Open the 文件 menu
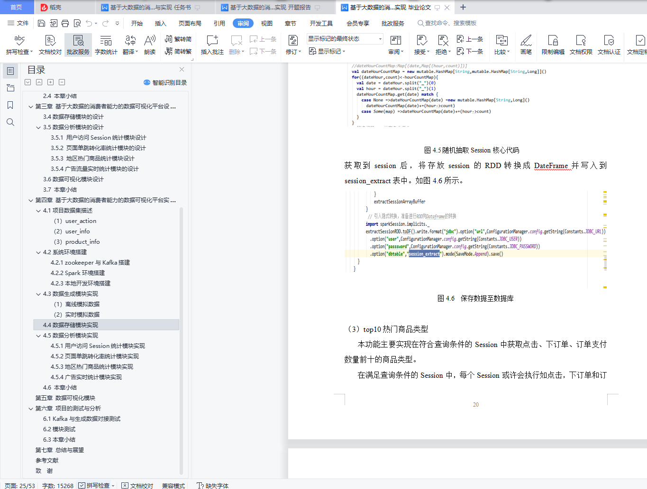Viewport: 647px width, 489px height. click(x=18, y=23)
